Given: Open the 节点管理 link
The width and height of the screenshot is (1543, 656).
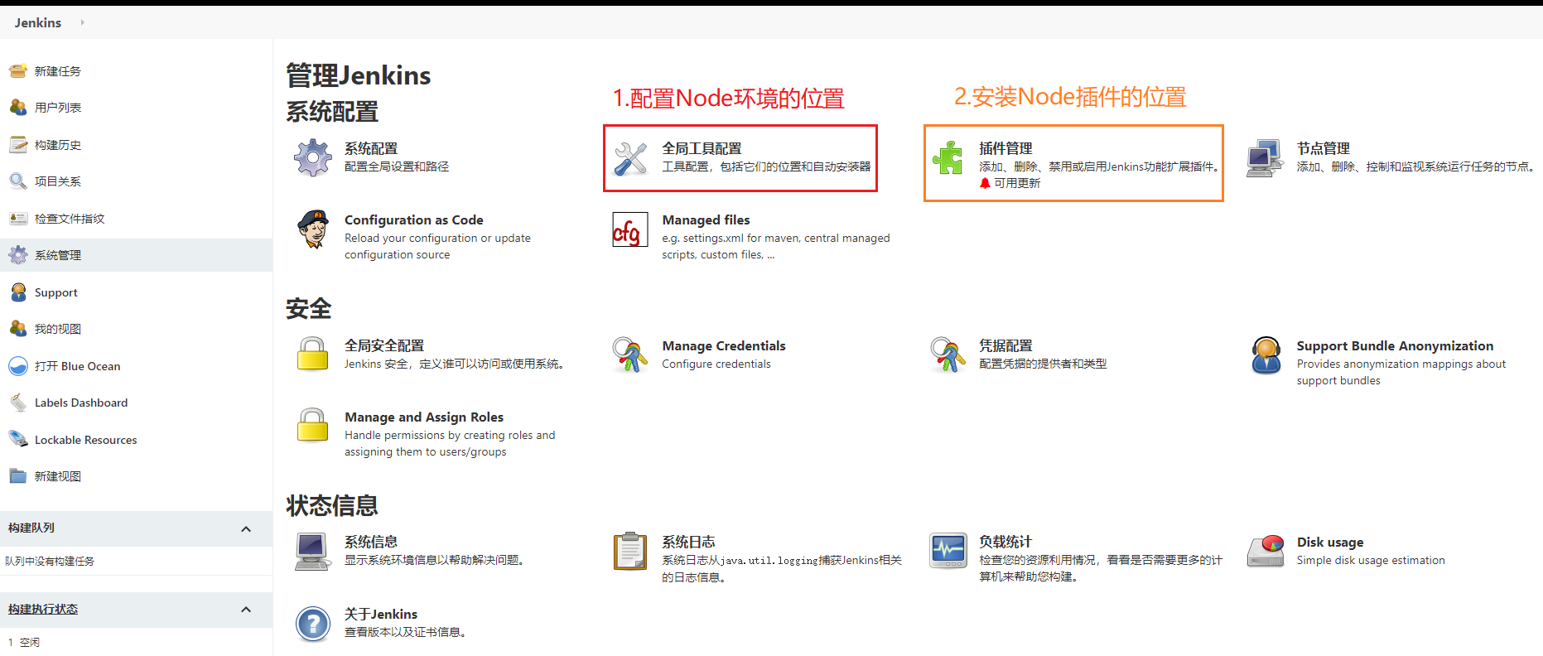Looking at the screenshot, I should click(x=1324, y=148).
